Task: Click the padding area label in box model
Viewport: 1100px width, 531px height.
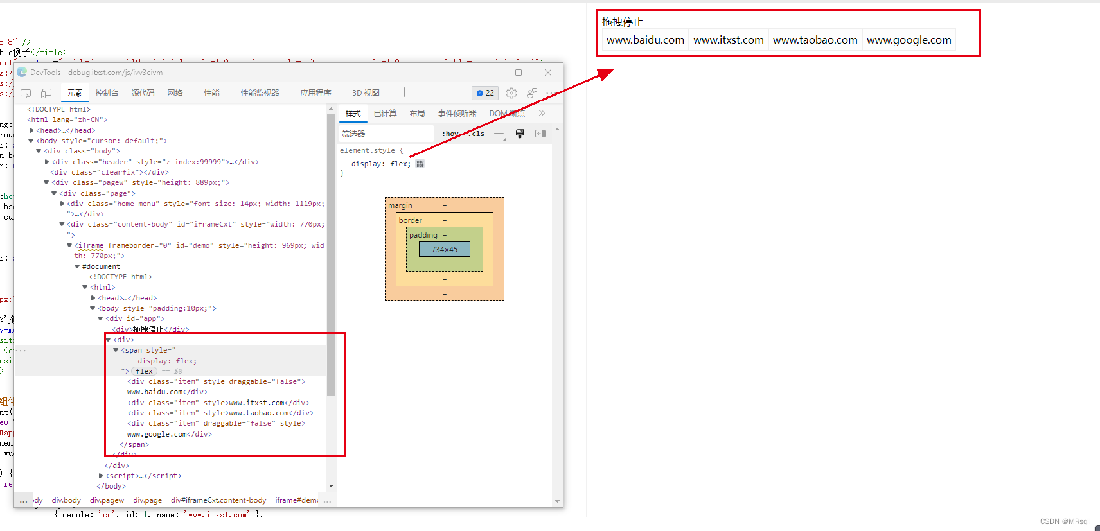Action: coord(423,235)
